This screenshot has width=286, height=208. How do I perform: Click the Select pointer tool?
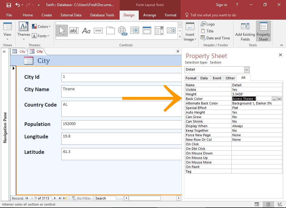62,30
